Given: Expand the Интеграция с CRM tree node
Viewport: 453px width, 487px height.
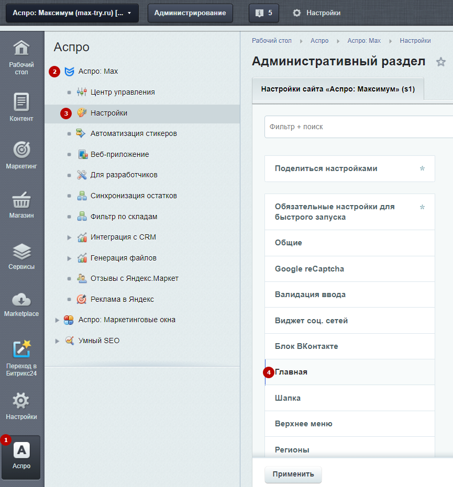Looking at the screenshot, I should 69,237.
